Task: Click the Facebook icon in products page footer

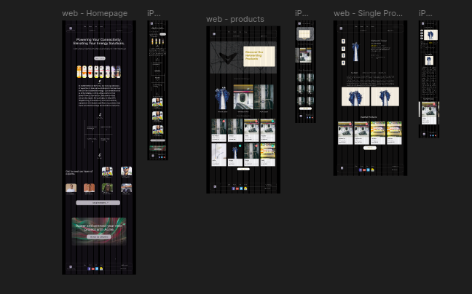Action: tap(233, 188)
